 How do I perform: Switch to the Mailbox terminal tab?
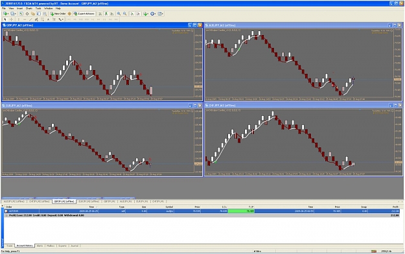(x=51, y=246)
